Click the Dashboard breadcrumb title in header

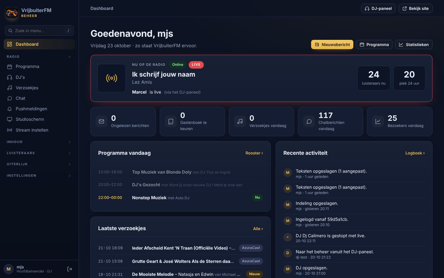pos(102,8)
